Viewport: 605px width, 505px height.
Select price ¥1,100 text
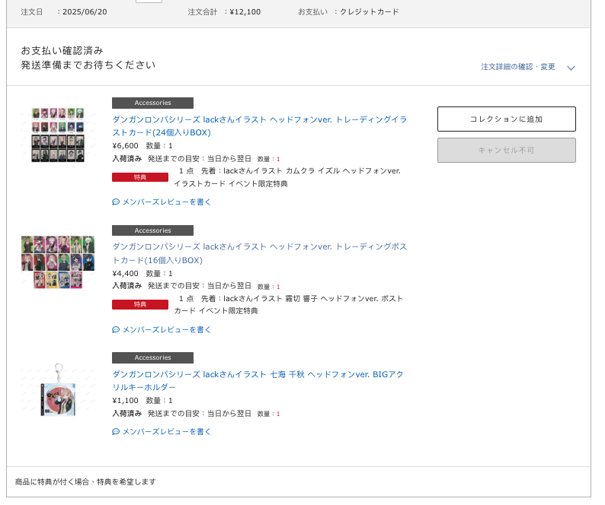[126, 401]
